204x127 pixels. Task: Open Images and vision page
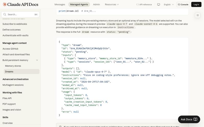coord(12,110)
